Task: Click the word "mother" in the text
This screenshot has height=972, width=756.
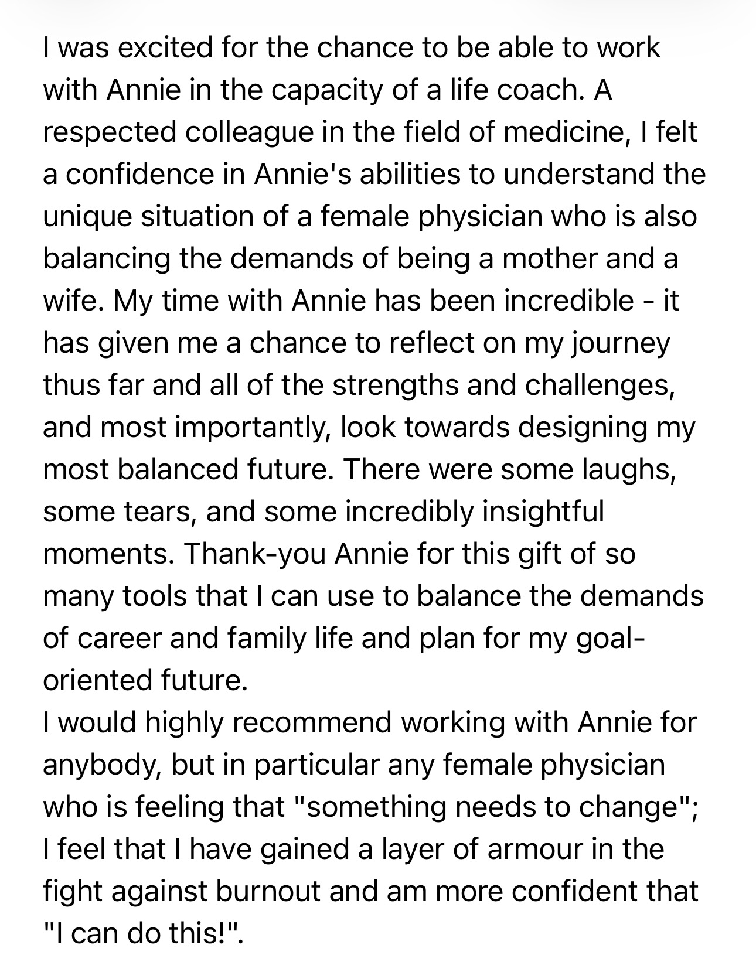Action: pos(551,259)
